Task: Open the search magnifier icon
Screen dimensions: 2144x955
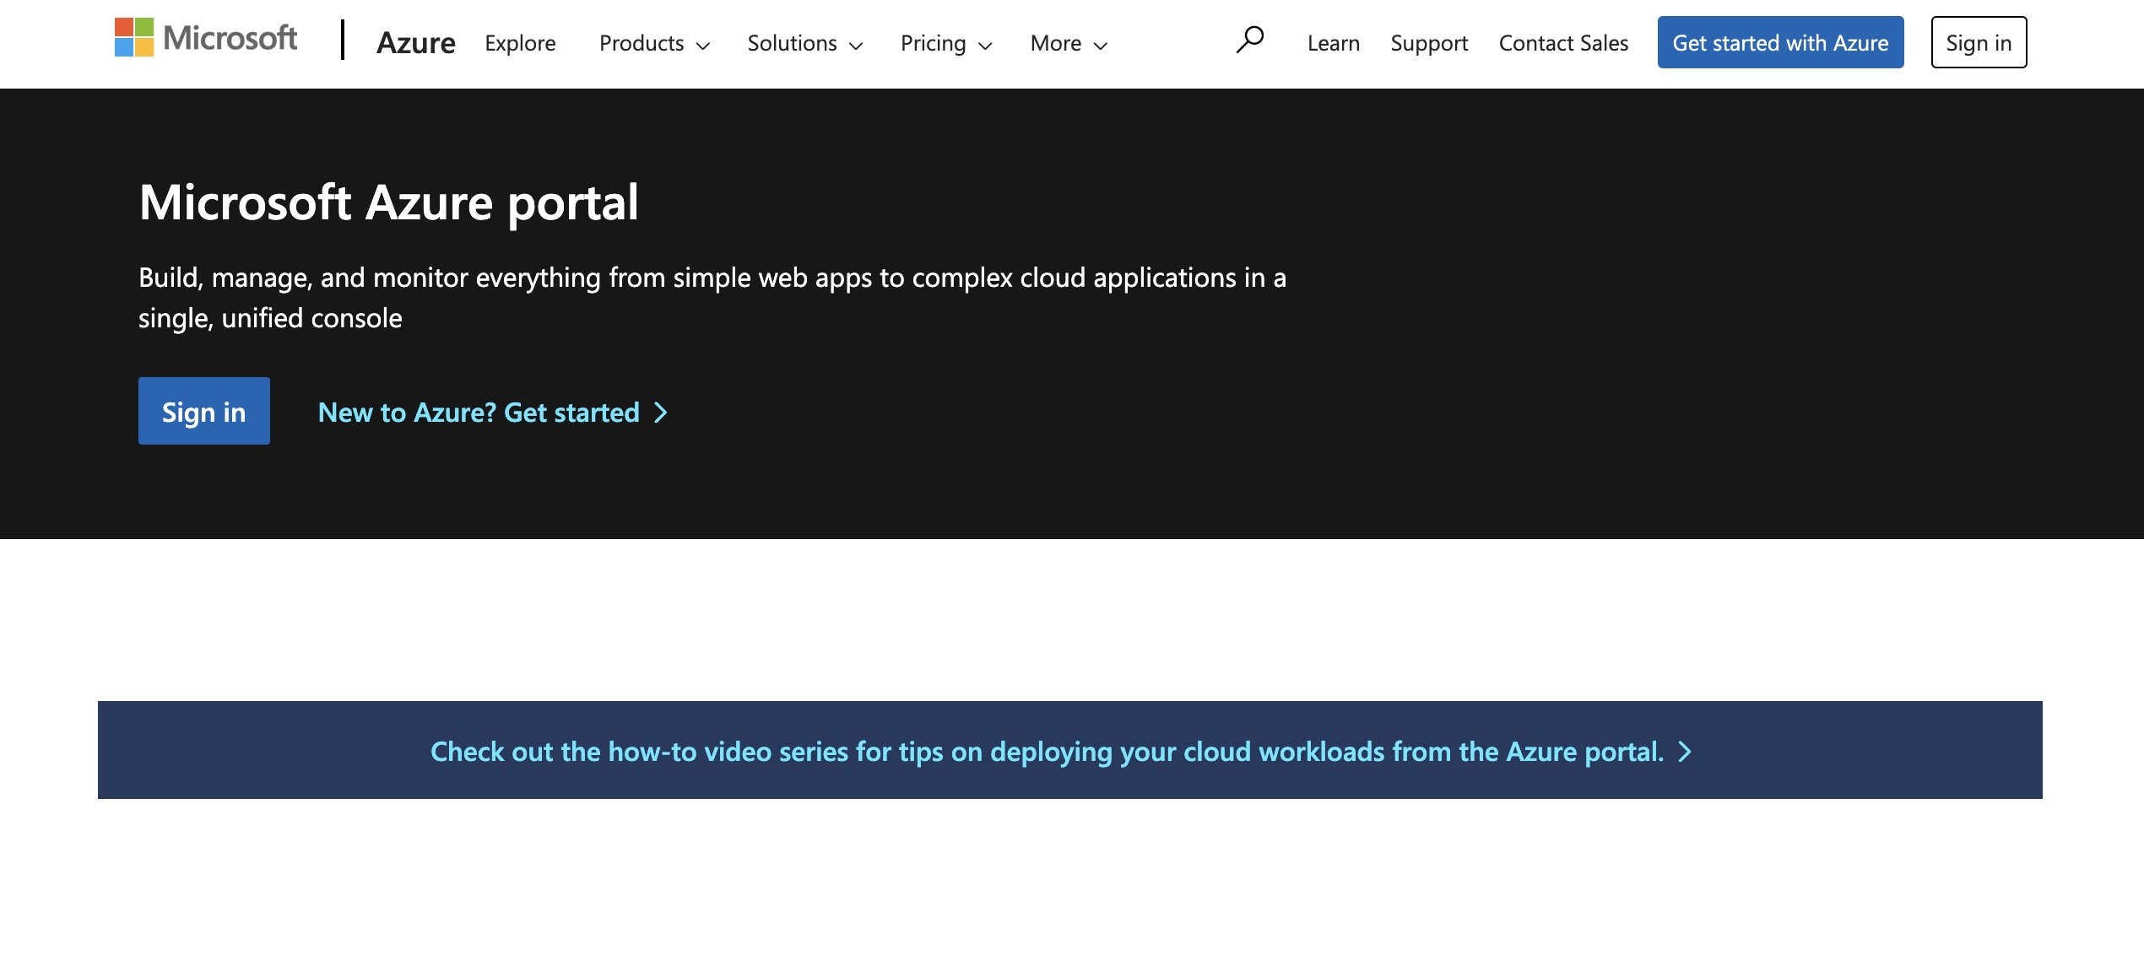Action: (1250, 40)
